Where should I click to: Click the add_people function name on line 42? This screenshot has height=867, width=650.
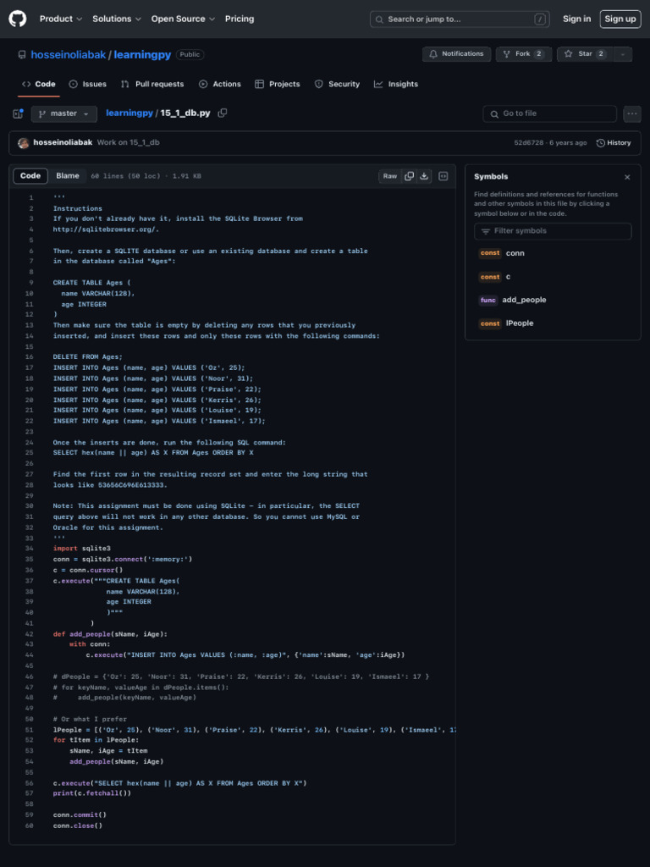[x=90, y=634]
